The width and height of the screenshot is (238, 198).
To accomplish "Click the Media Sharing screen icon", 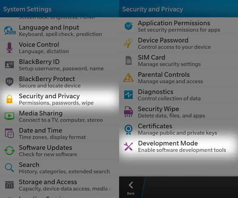I will pos(9,116).
